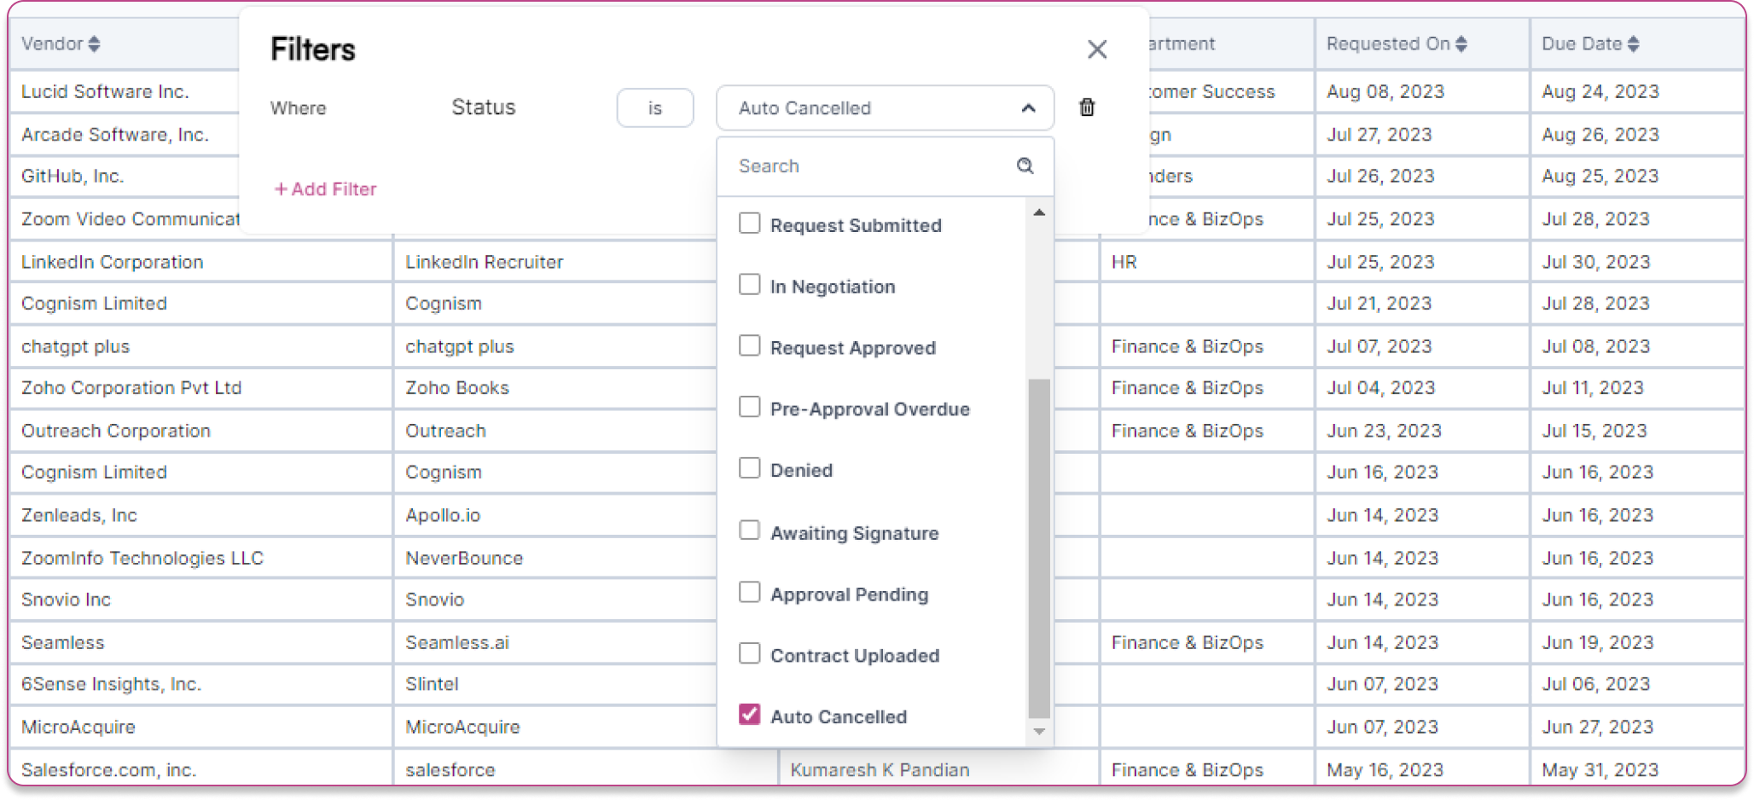Viewport: 1754px width, 800px height.
Task: Open the Status field selector
Action: (483, 107)
